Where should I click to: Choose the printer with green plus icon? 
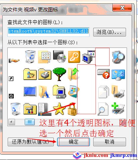118,108
